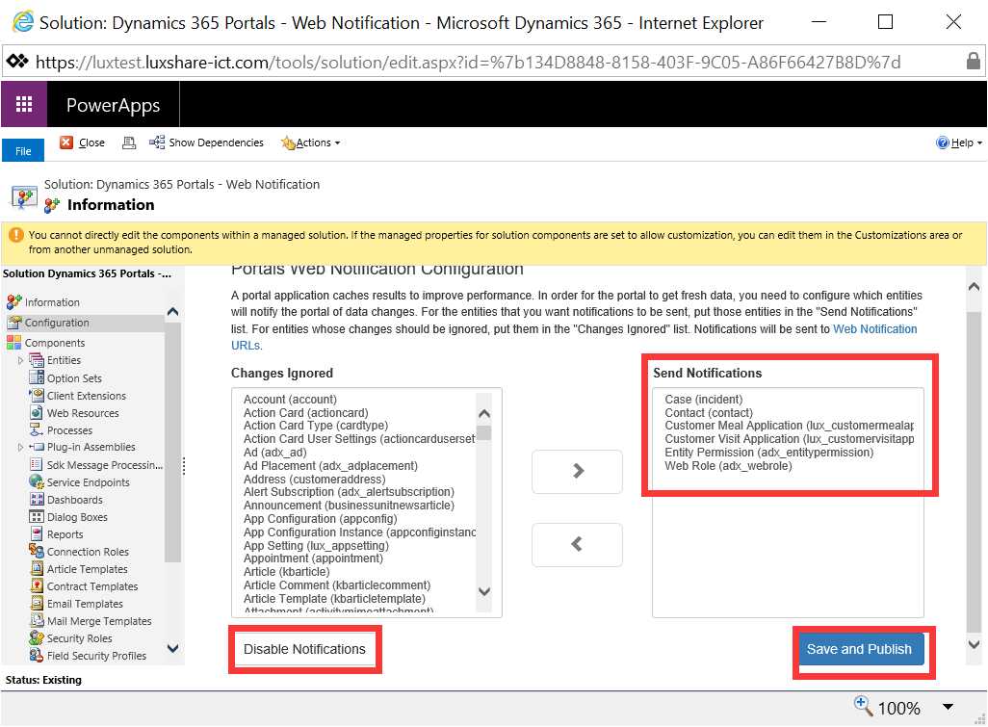The image size is (988, 727).
Task: Click the Reports icon
Action: click(x=37, y=534)
